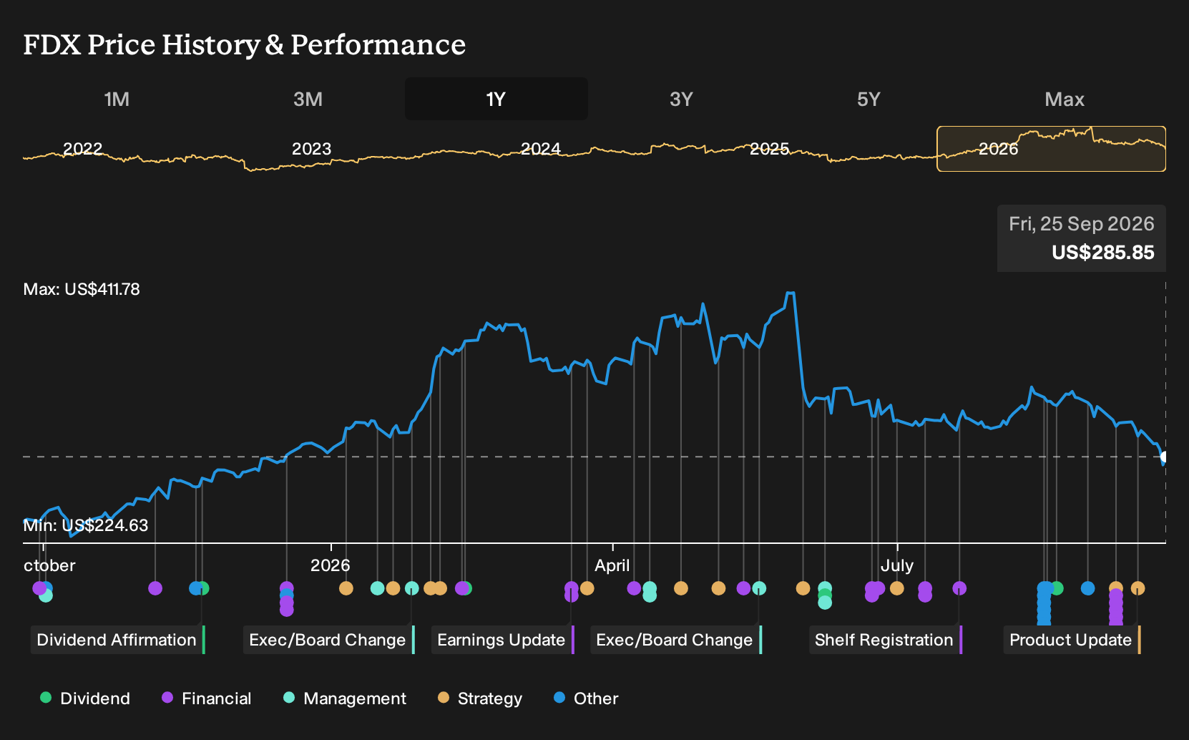Click teal dot linked to second Exec/Board Change label
Viewport: 1189px width, 740px height.
tap(760, 588)
